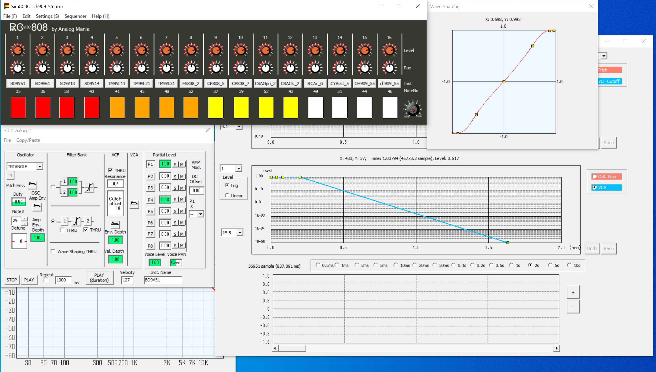Click the P4 Solo (S) button
This screenshot has width=656, height=372.
175,200
